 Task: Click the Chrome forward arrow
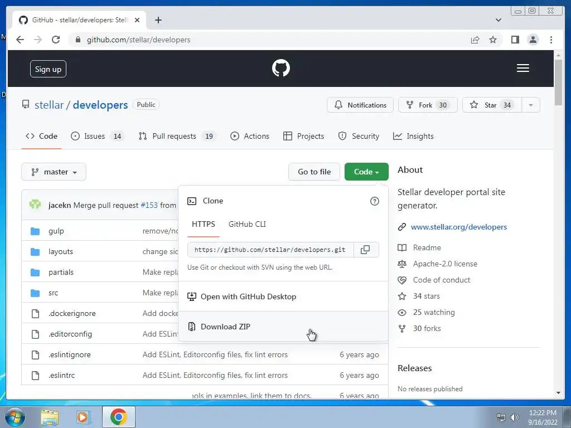pos(38,40)
